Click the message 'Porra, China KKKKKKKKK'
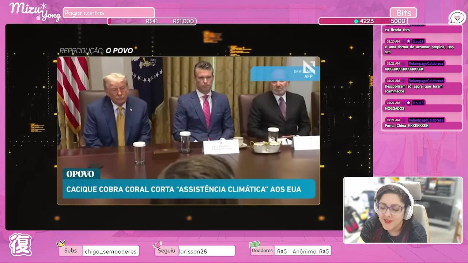 (x=407, y=126)
